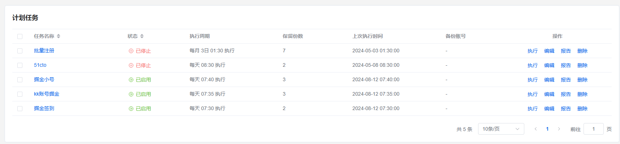Click stopped status icon for 批量注册

pos(131,51)
